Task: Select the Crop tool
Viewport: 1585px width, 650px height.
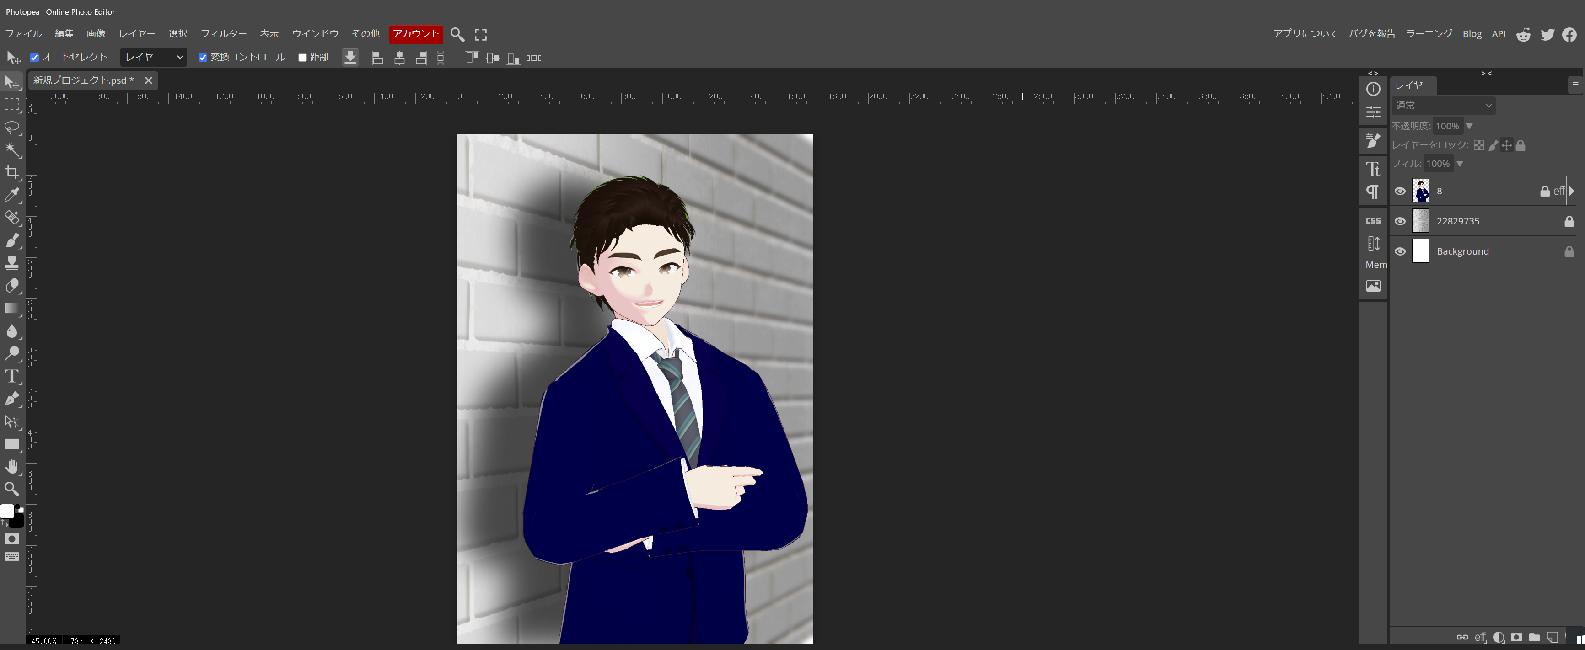Action: [x=12, y=173]
